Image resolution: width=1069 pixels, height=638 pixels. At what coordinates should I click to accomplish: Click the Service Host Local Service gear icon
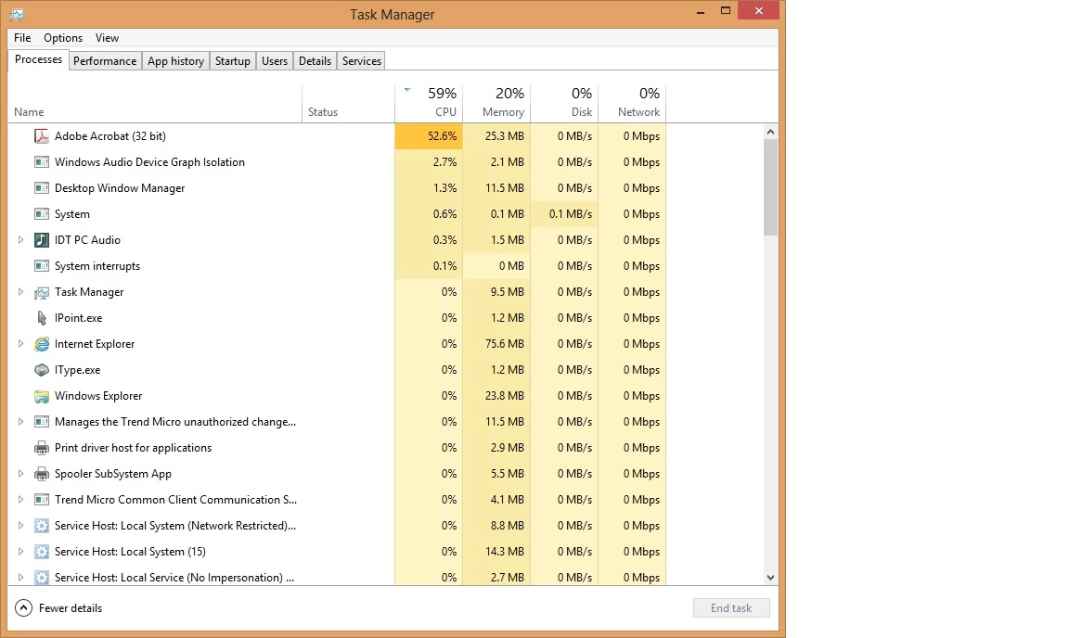click(x=42, y=578)
